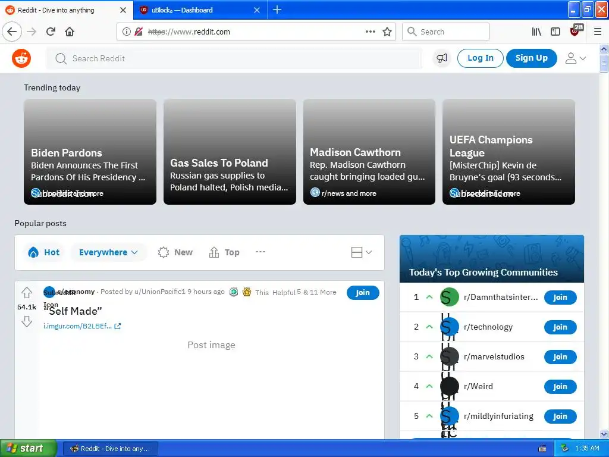Image resolution: width=609 pixels, height=457 pixels.
Task: Open poster u/UnionPacific1 profile
Action: pos(159,292)
